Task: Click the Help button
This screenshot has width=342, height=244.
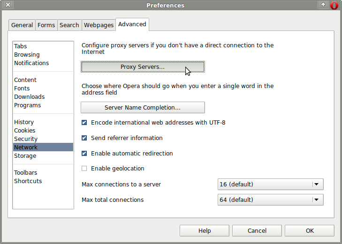Action: pos(205,231)
